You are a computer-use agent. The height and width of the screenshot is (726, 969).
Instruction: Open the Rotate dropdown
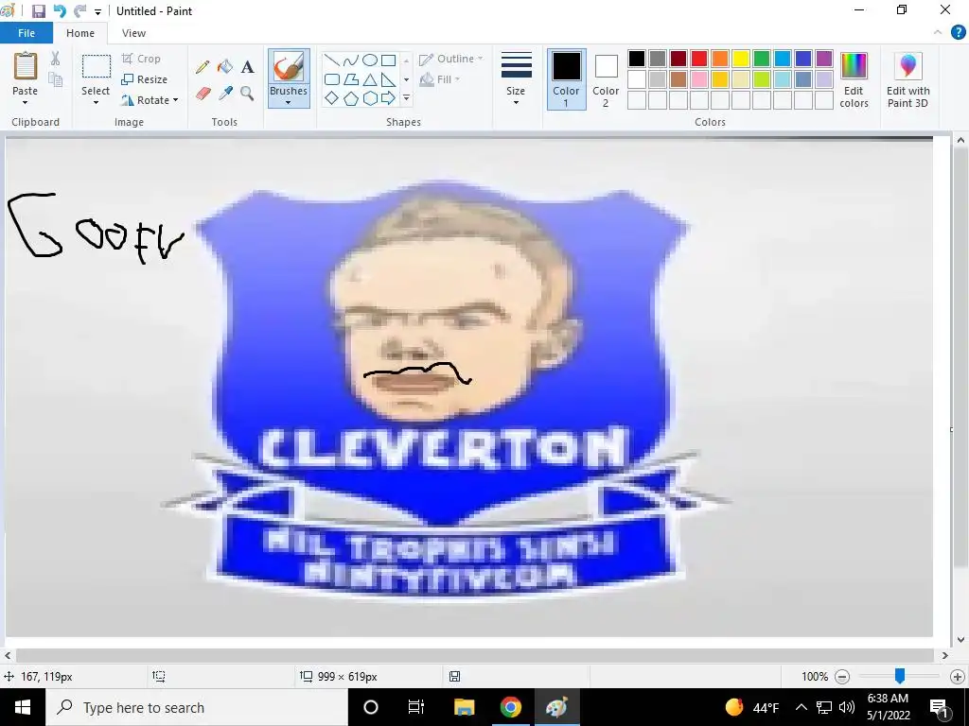pyautogui.click(x=149, y=100)
